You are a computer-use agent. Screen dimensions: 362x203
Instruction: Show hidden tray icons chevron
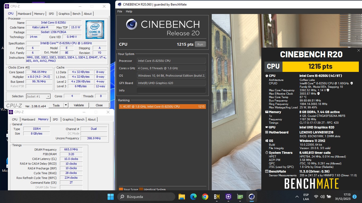pos(297,197)
